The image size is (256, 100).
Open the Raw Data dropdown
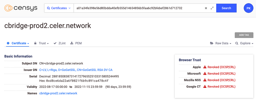pyautogui.click(x=221, y=43)
